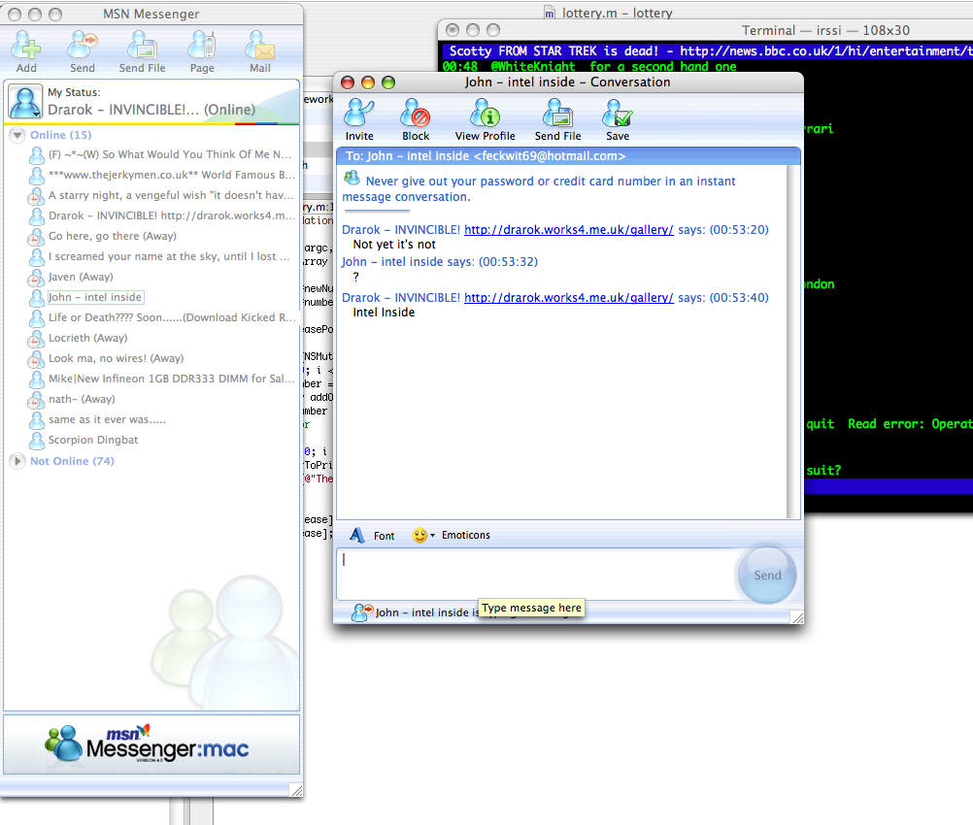Select contact 'Javen (Away)'
The width and height of the screenshot is (973, 825).
(x=81, y=277)
